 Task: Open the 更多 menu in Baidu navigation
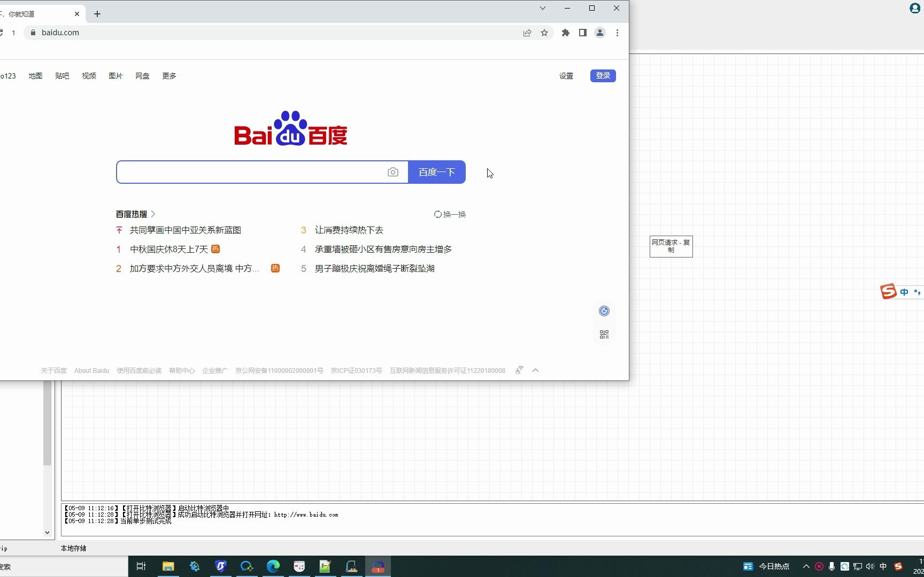[169, 75]
